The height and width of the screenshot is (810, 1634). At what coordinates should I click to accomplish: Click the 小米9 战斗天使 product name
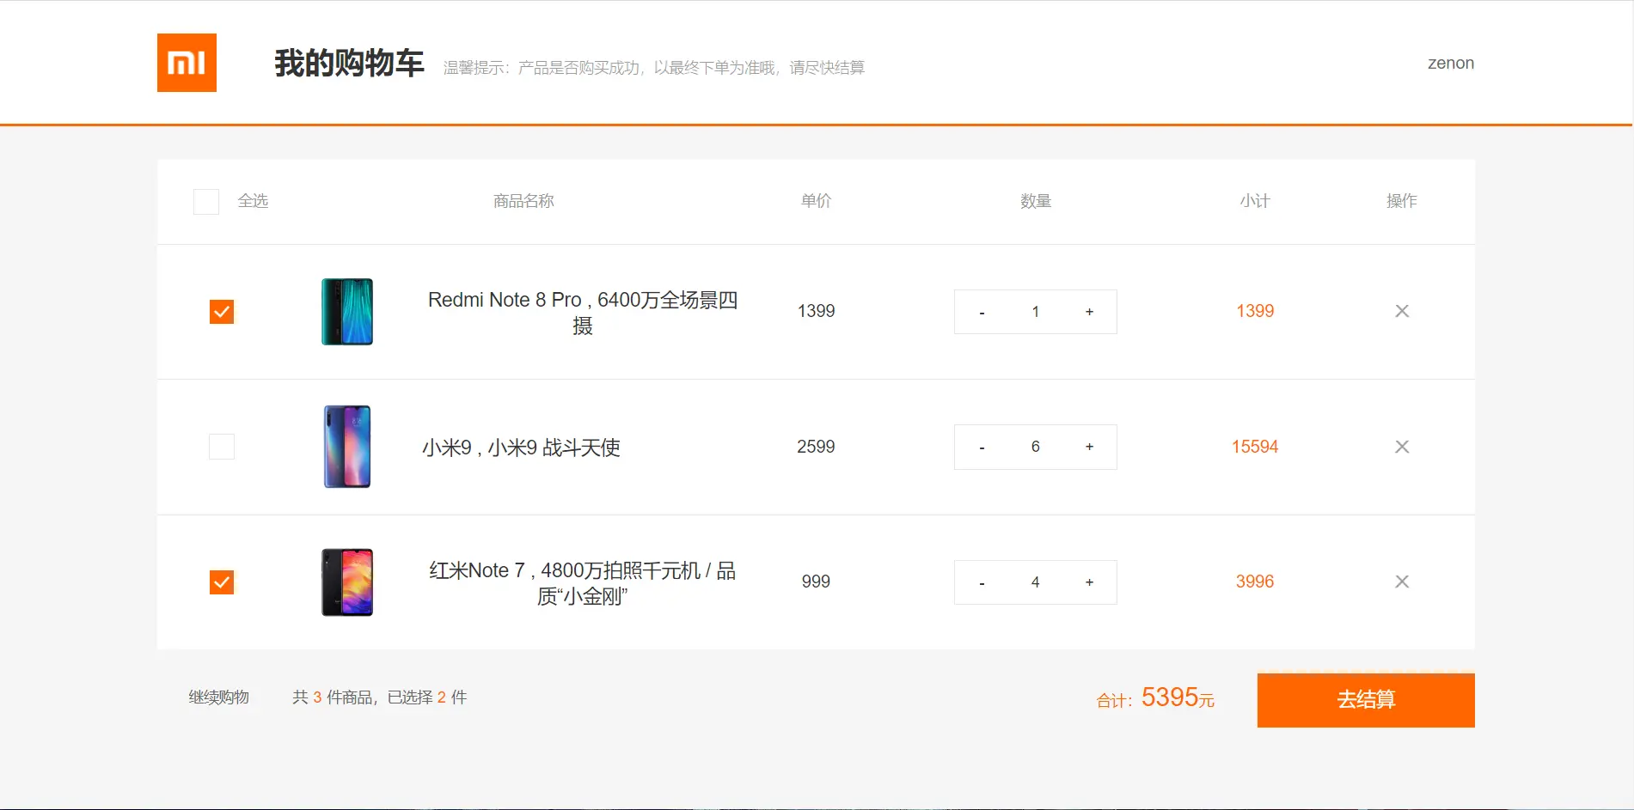pos(521,448)
